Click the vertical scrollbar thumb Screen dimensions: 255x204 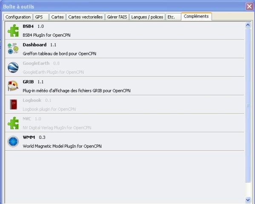[248, 105]
